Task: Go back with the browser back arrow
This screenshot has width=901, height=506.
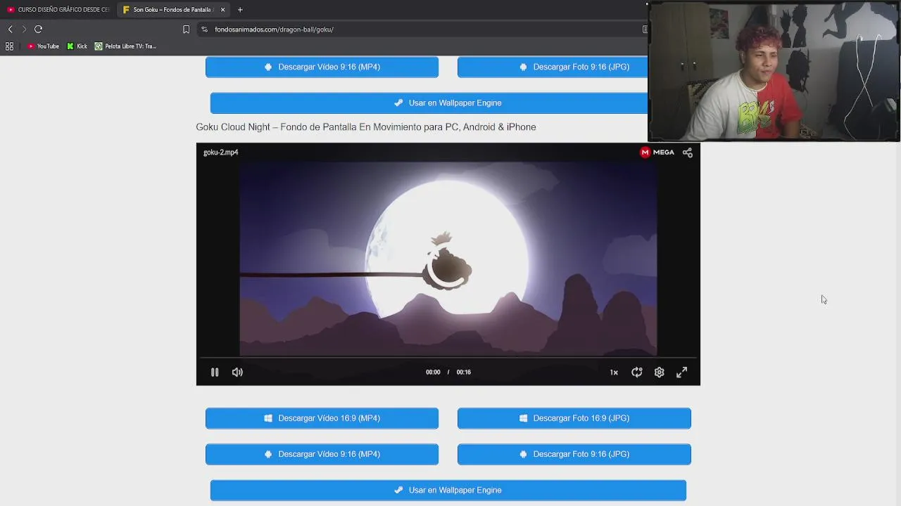Action: point(10,29)
